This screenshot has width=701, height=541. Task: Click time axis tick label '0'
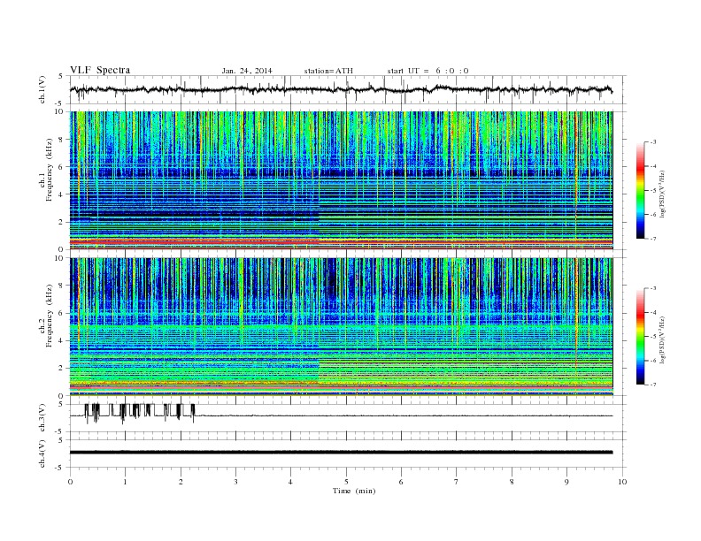[x=70, y=482]
